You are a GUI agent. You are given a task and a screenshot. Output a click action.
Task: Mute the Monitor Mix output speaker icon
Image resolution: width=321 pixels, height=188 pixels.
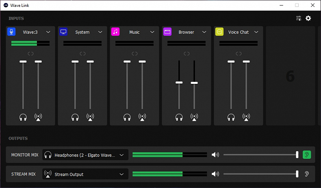click(215, 155)
